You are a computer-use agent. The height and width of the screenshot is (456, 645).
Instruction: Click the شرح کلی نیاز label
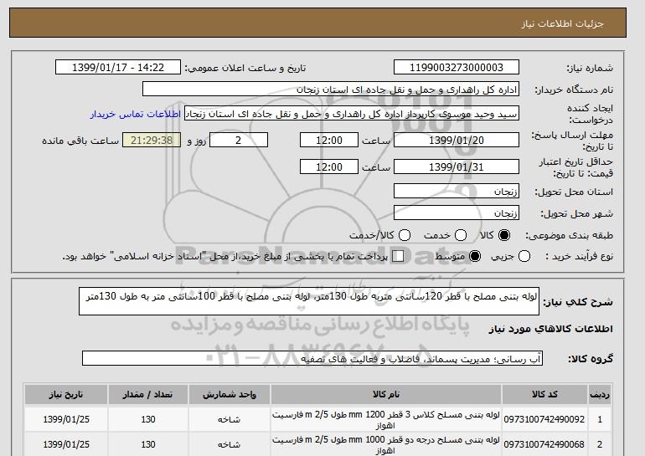[x=578, y=302]
